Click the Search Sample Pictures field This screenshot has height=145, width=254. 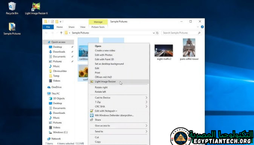tap(178, 33)
